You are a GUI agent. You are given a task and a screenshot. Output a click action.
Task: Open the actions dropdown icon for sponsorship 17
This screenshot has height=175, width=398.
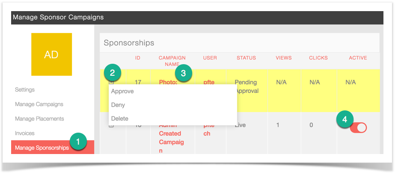coord(111,82)
